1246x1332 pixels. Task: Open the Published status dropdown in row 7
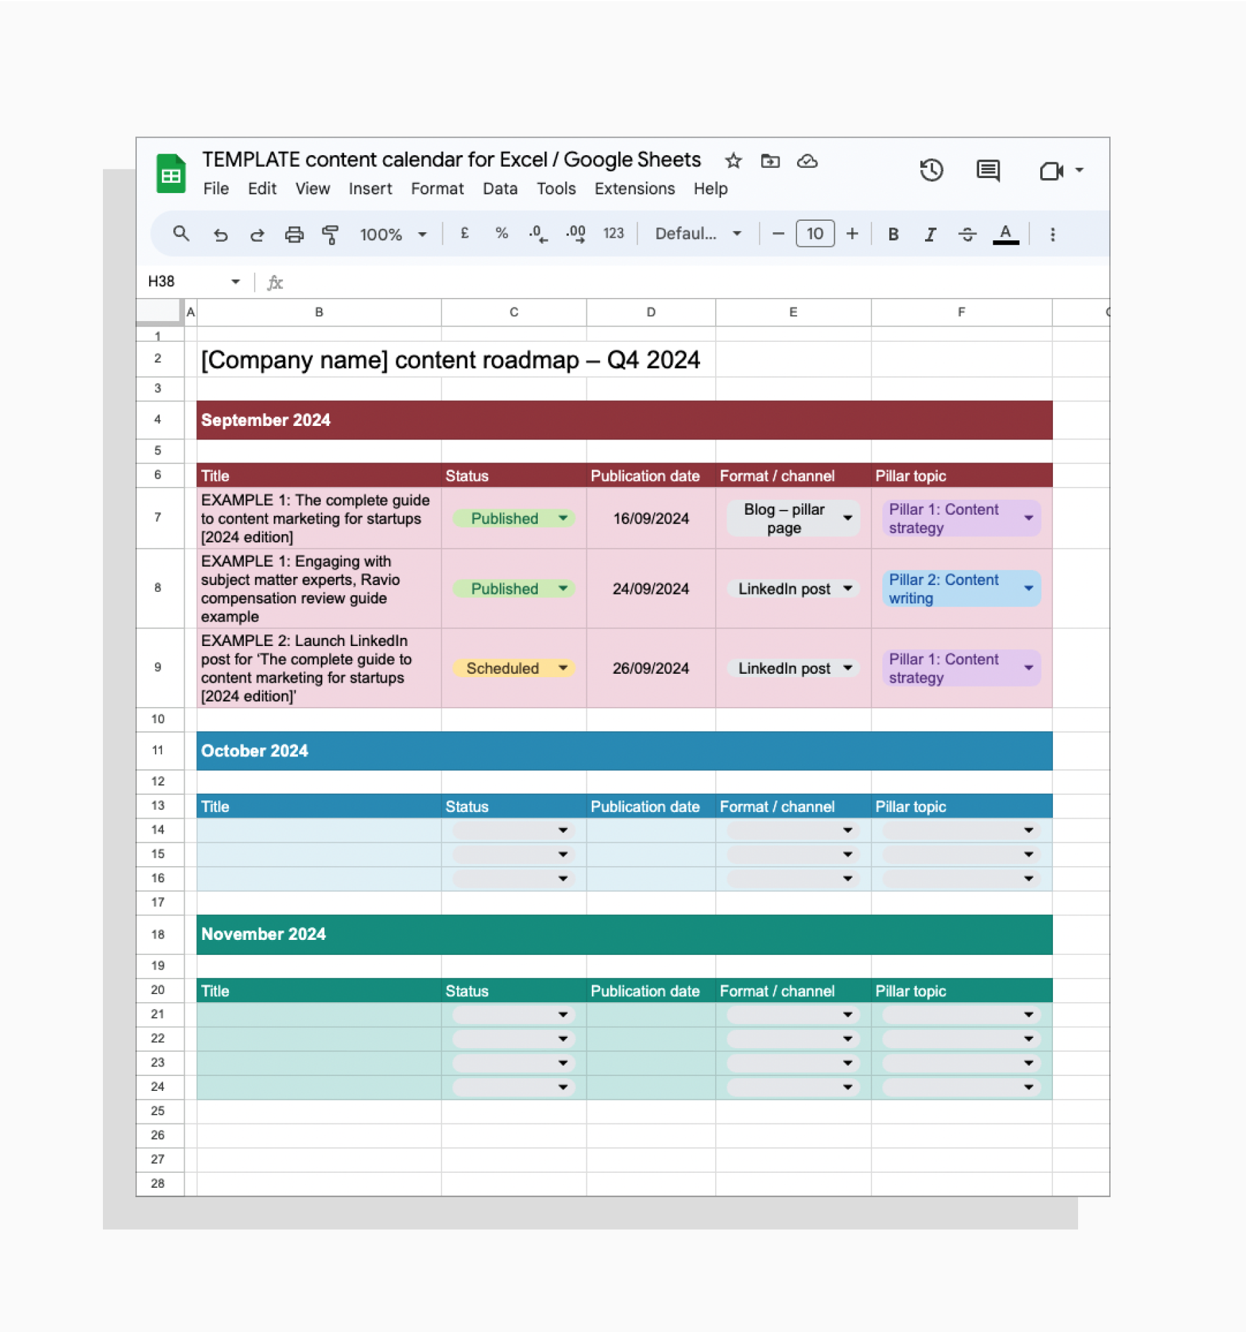click(563, 518)
